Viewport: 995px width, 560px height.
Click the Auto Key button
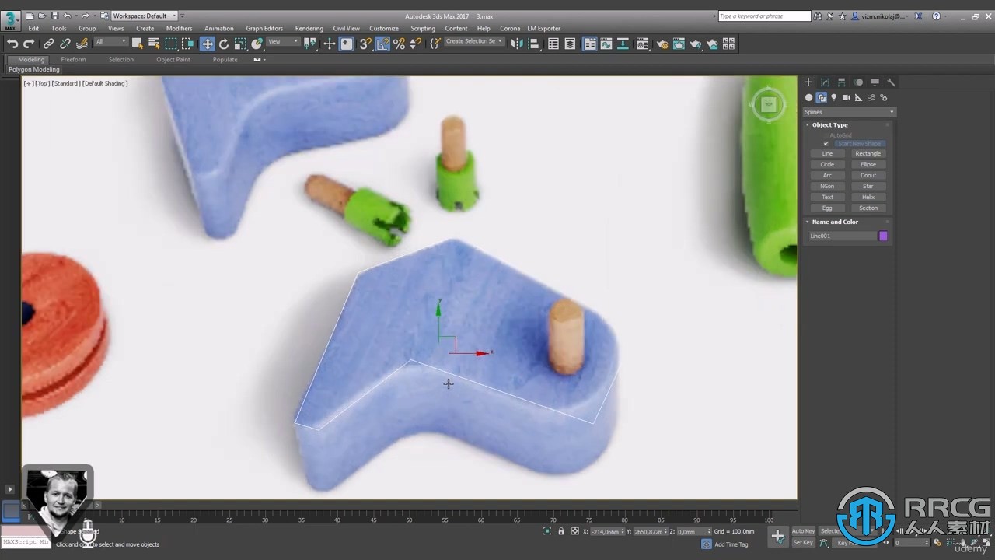(x=803, y=531)
